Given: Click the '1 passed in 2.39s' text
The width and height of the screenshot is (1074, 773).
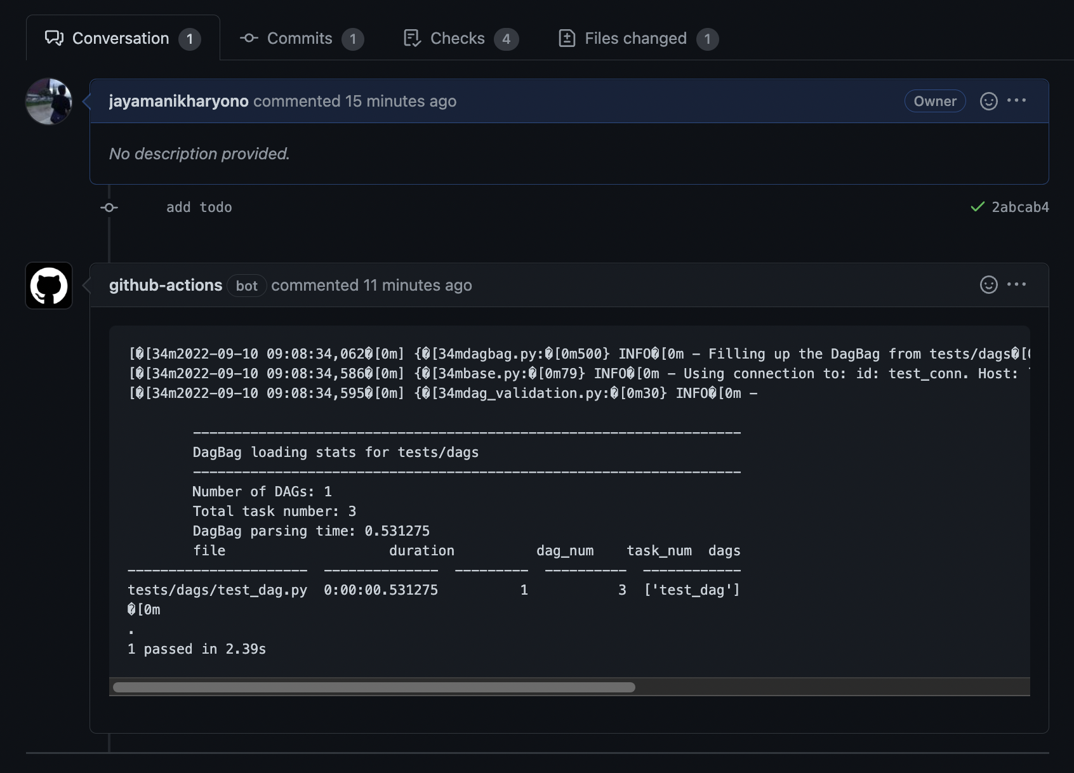Looking at the screenshot, I should point(197,649).
